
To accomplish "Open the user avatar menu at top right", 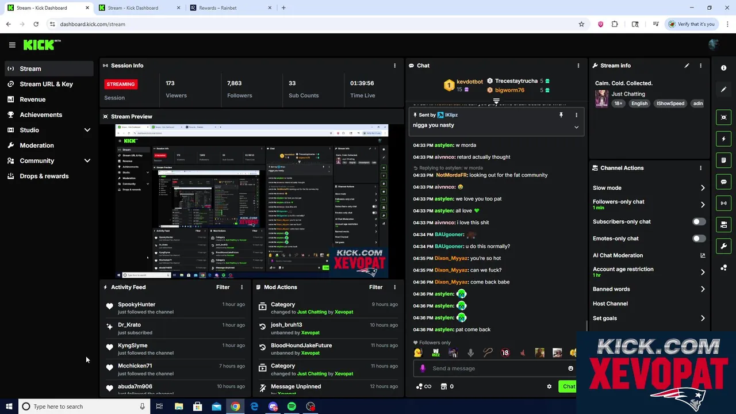I will [x=714, y=45].
